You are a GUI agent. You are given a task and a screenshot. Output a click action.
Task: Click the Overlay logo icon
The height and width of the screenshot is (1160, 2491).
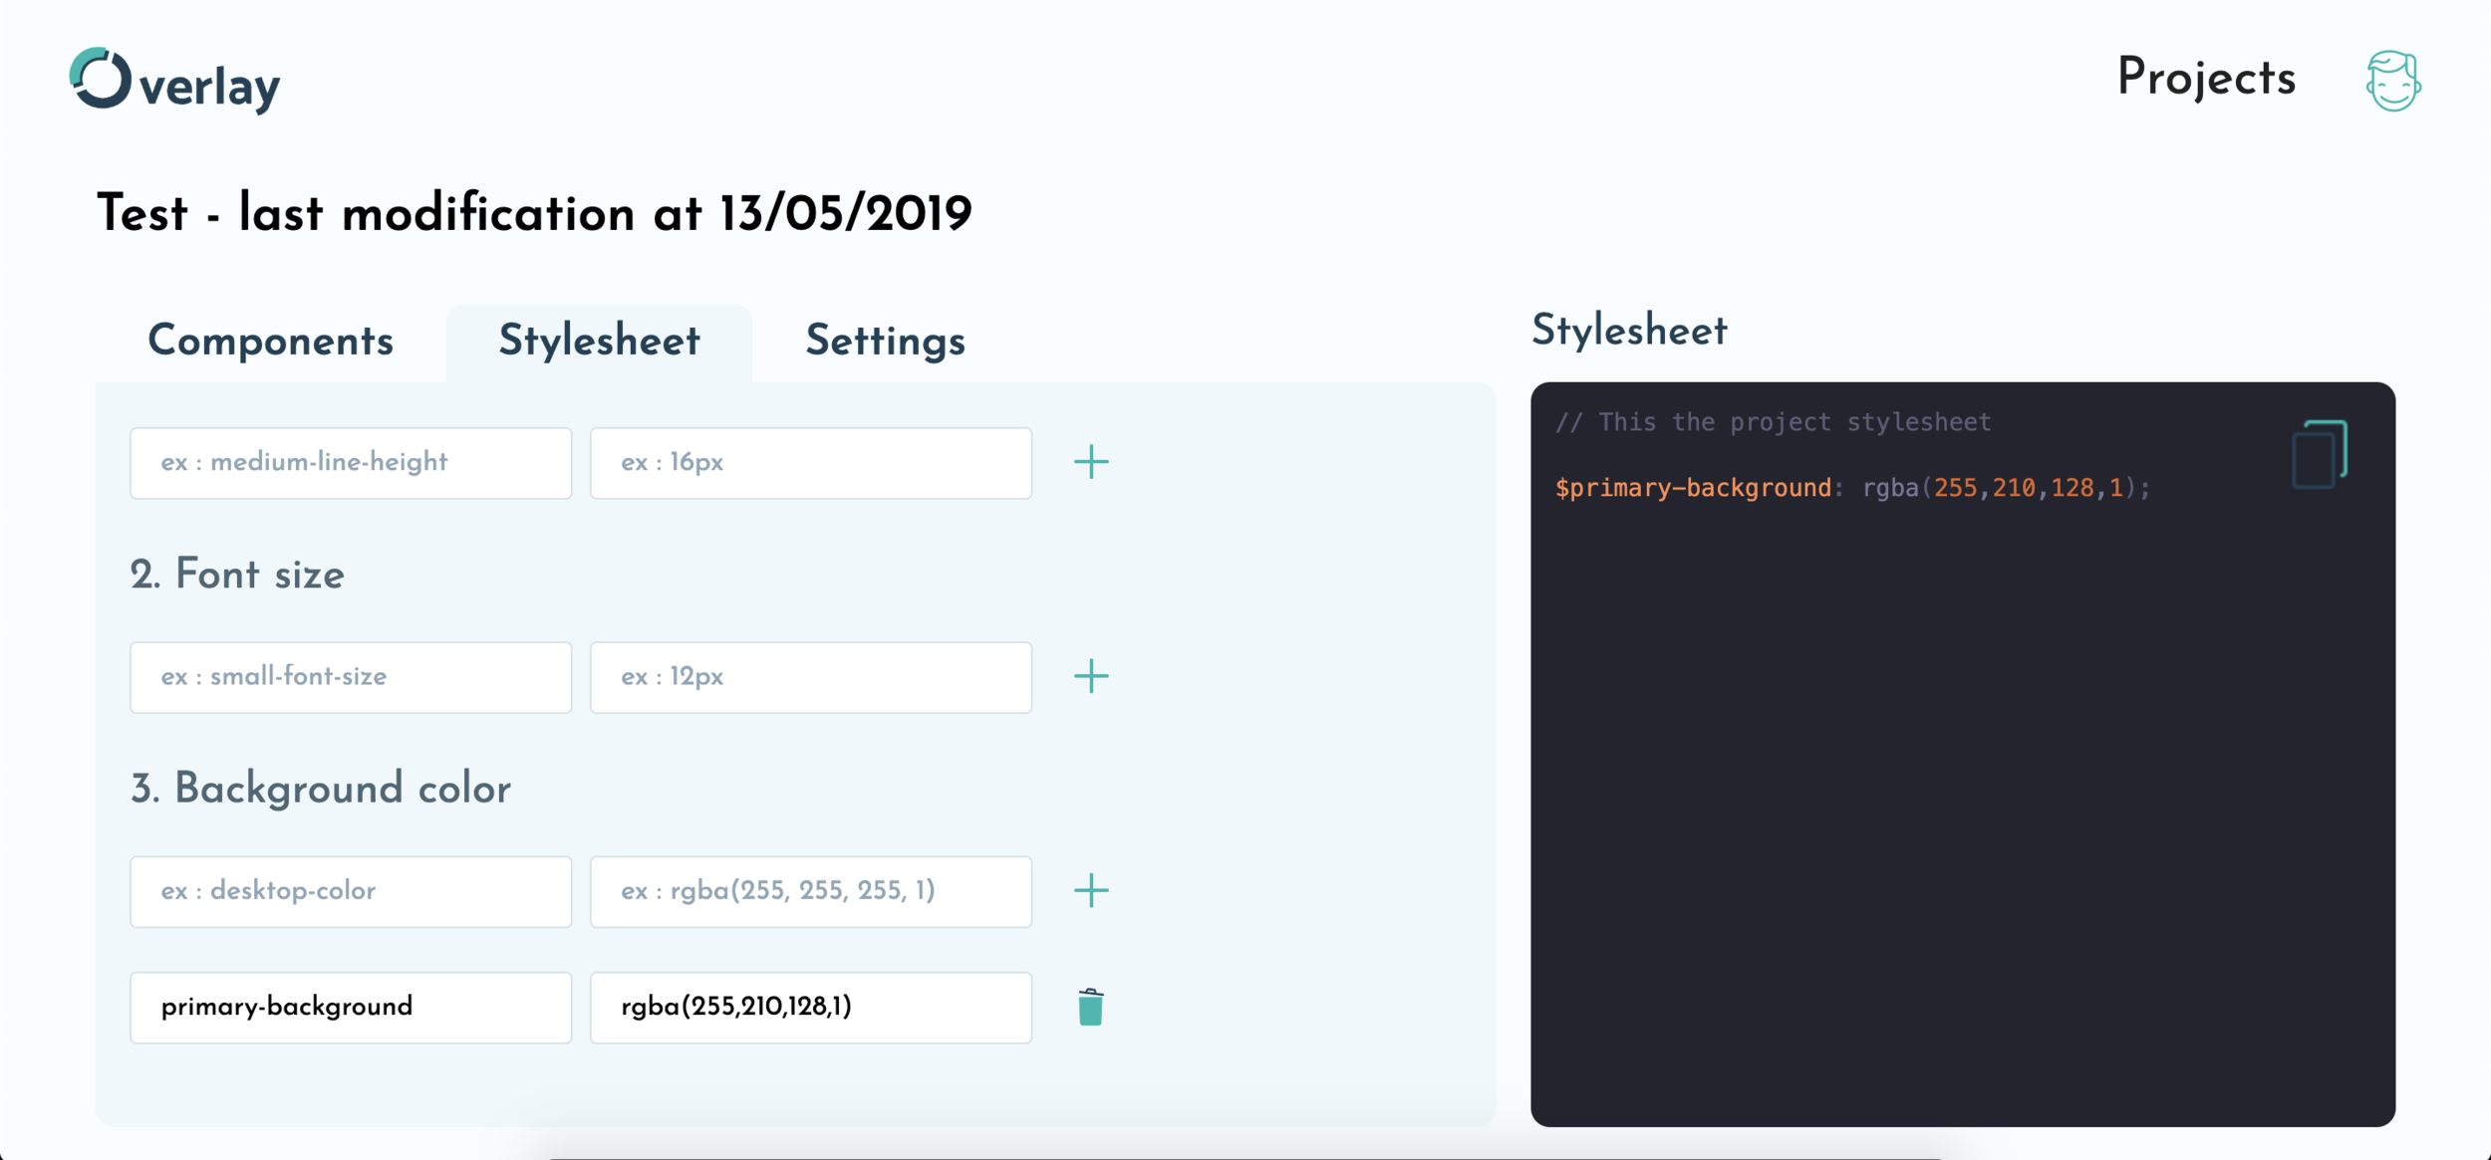101,79
